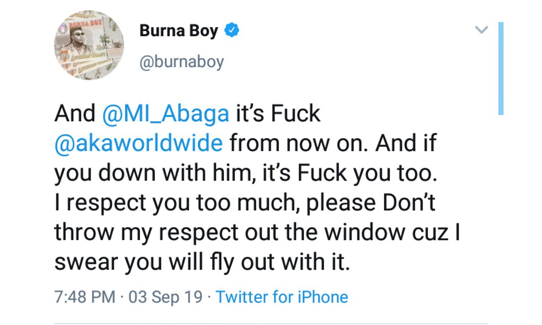Click the blue vertical scrollbar
542x325 pixels.
(x=501, y=68)
